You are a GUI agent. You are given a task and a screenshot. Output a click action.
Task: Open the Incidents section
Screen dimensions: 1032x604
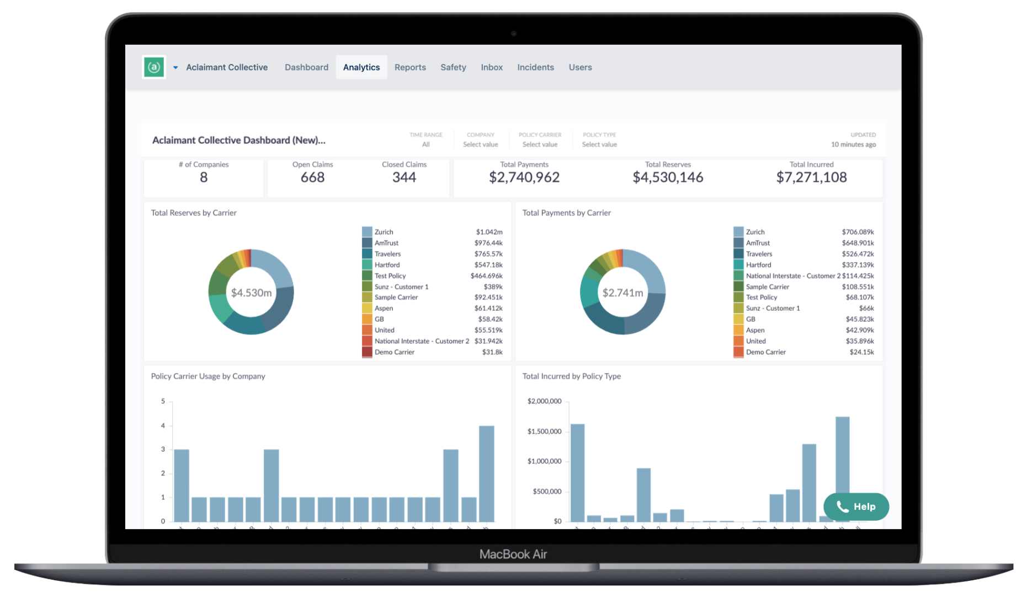(535, 67)
